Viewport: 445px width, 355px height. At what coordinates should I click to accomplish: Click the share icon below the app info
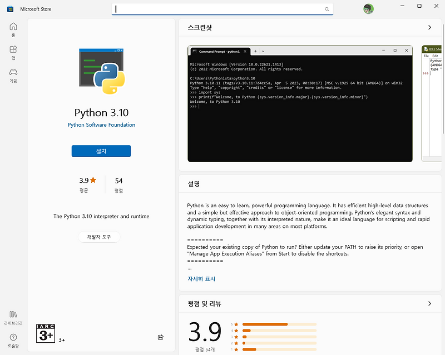[161, 337]
